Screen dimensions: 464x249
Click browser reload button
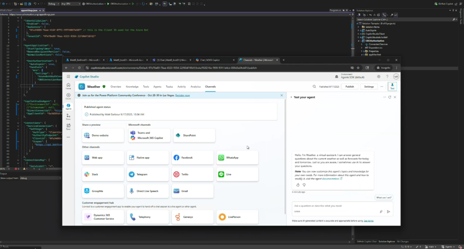tap(79, 68)
